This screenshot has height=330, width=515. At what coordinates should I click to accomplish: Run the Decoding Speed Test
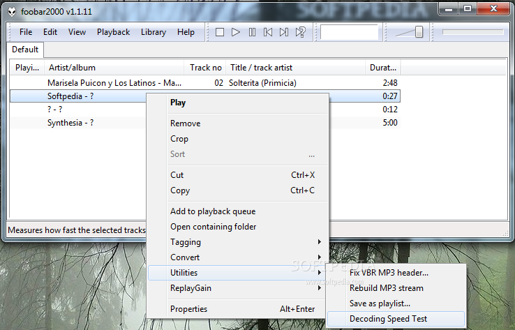(x=396, y=319)
